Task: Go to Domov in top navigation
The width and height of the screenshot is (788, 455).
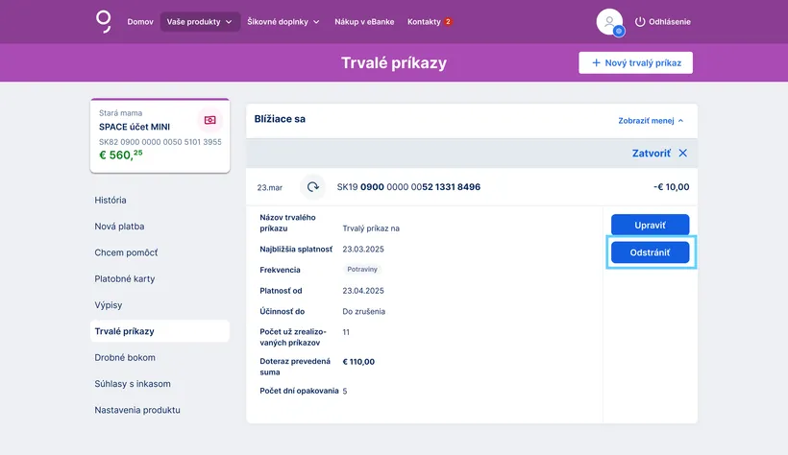Action: coord(140,22)
